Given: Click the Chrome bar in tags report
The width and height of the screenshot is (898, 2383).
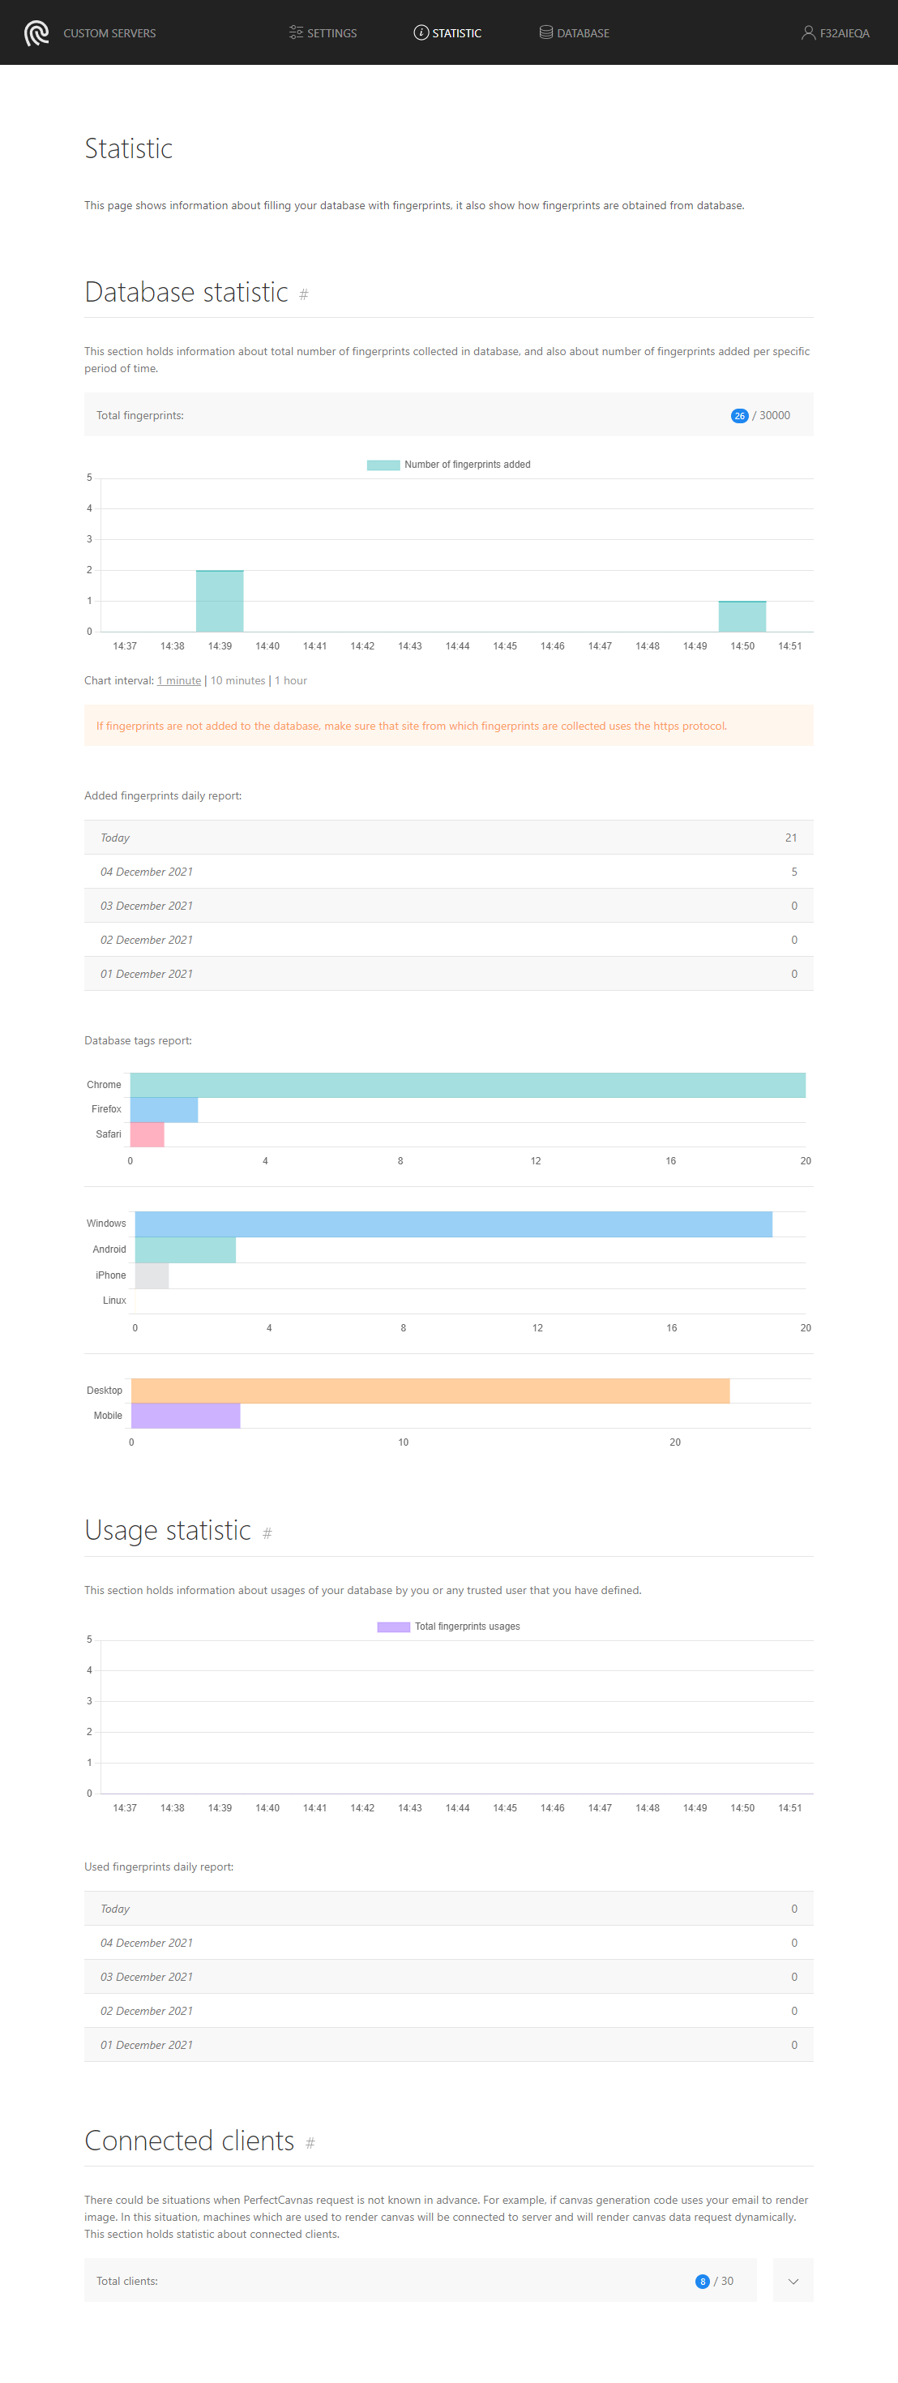Looking at the screenshot, I should click(x=467, y=1085).
